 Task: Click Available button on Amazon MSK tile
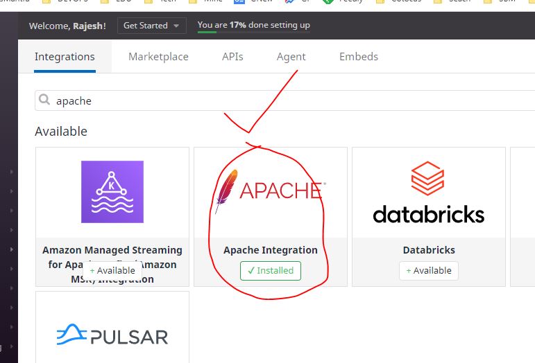(x=112, y=271)
